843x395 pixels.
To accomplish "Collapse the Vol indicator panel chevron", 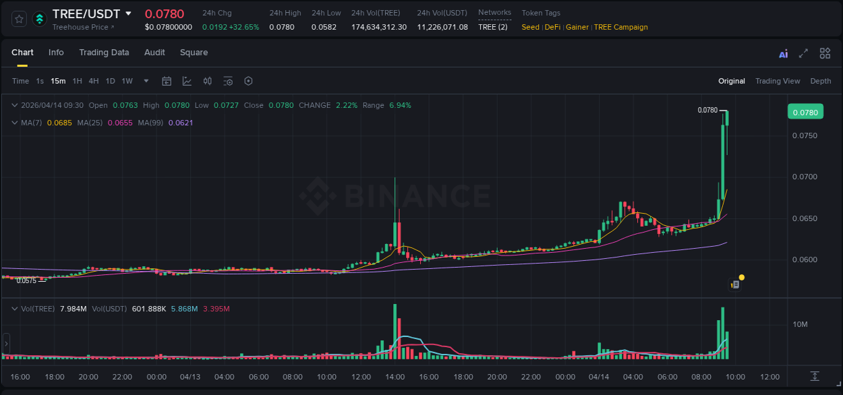I will pos(13,308).
